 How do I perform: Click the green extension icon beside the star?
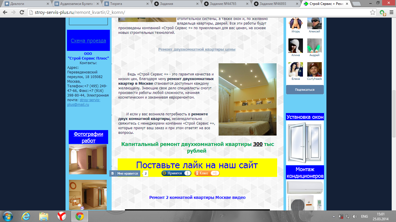(x=382, y=13)
